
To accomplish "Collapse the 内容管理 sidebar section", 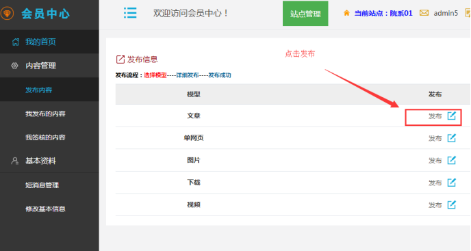I will point(49,66).
